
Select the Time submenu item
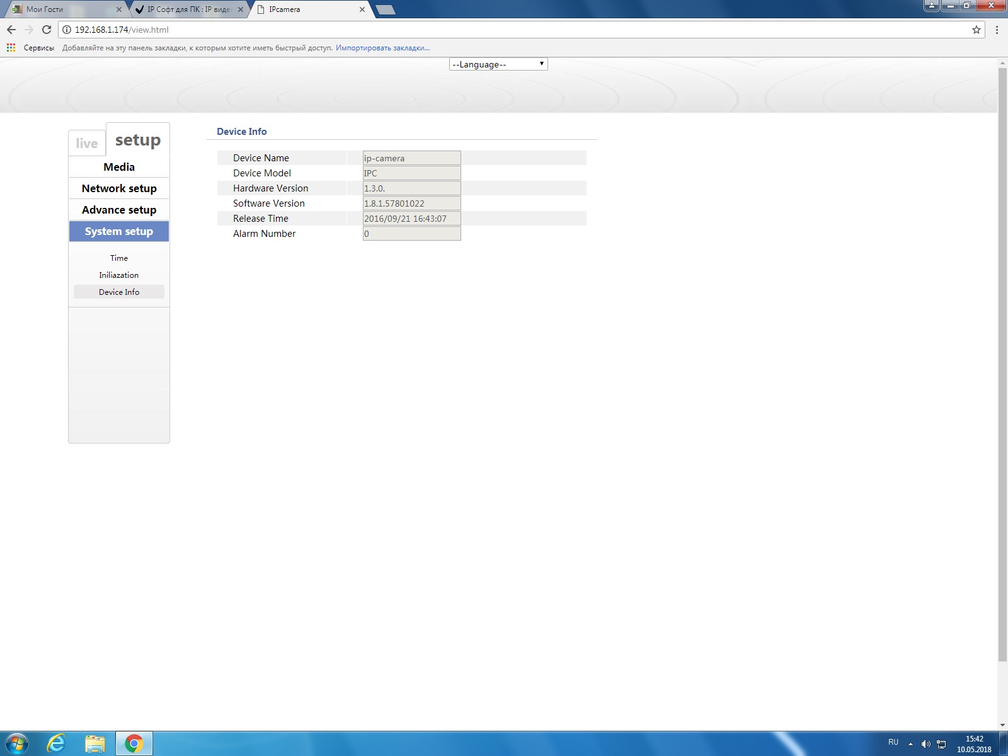(x=119, y=258)
